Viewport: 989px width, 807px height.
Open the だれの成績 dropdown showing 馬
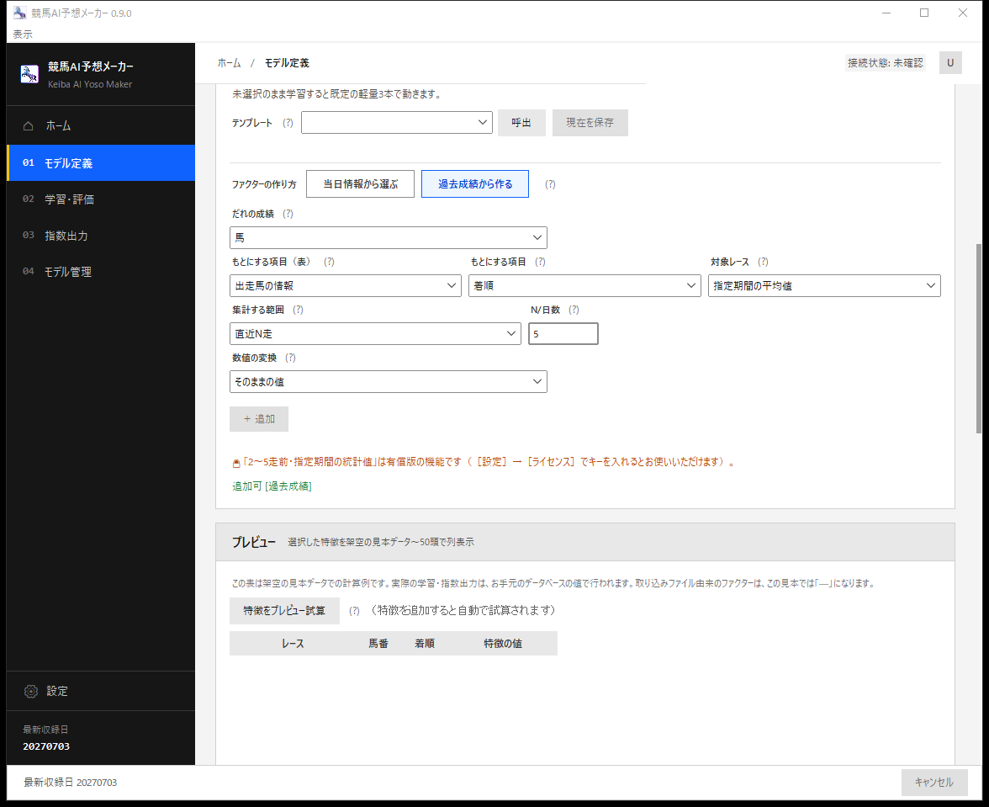click(388, 238)
